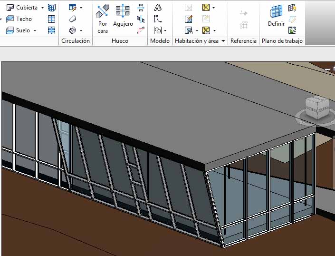Open the model group dropdown

coord(165,30)
